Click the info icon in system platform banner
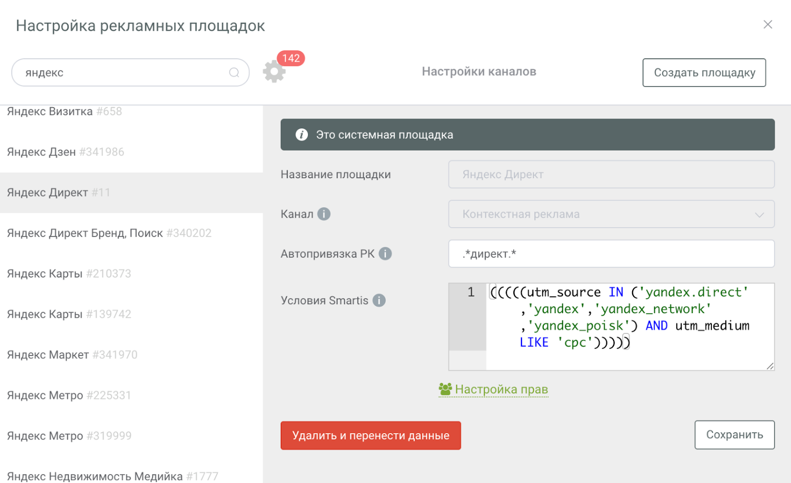791x483 pixels. (x=302, y=134)
